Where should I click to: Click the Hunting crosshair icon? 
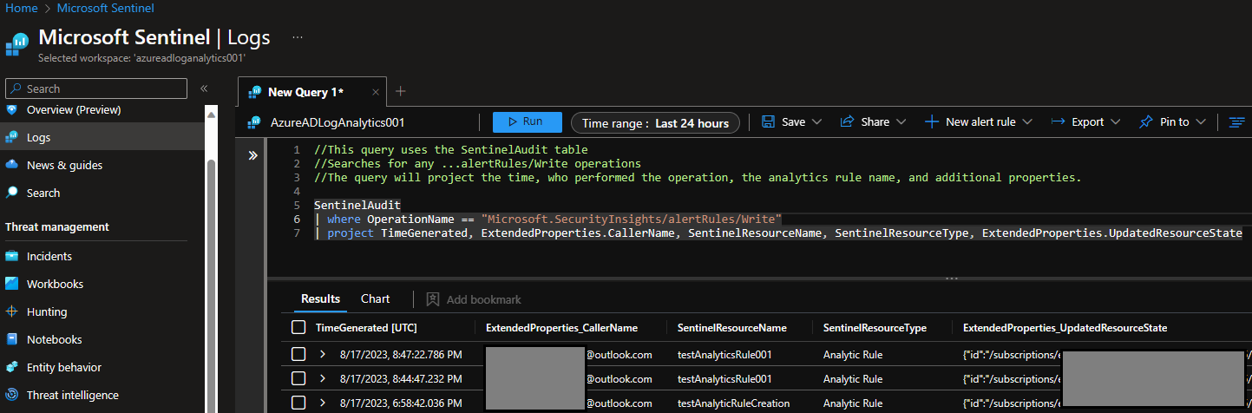point(12,311)
